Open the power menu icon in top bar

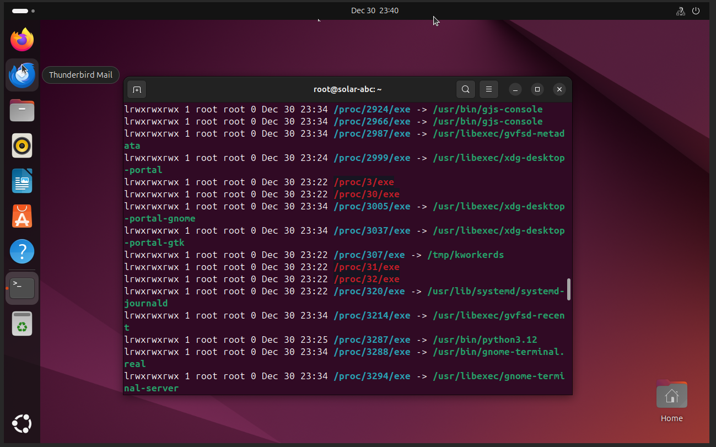[x=696, y=10]
